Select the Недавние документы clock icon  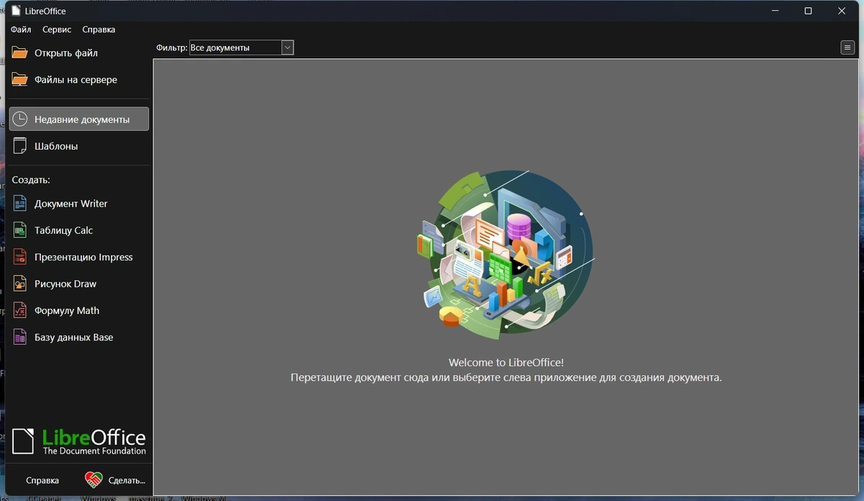tap(20, 119)
